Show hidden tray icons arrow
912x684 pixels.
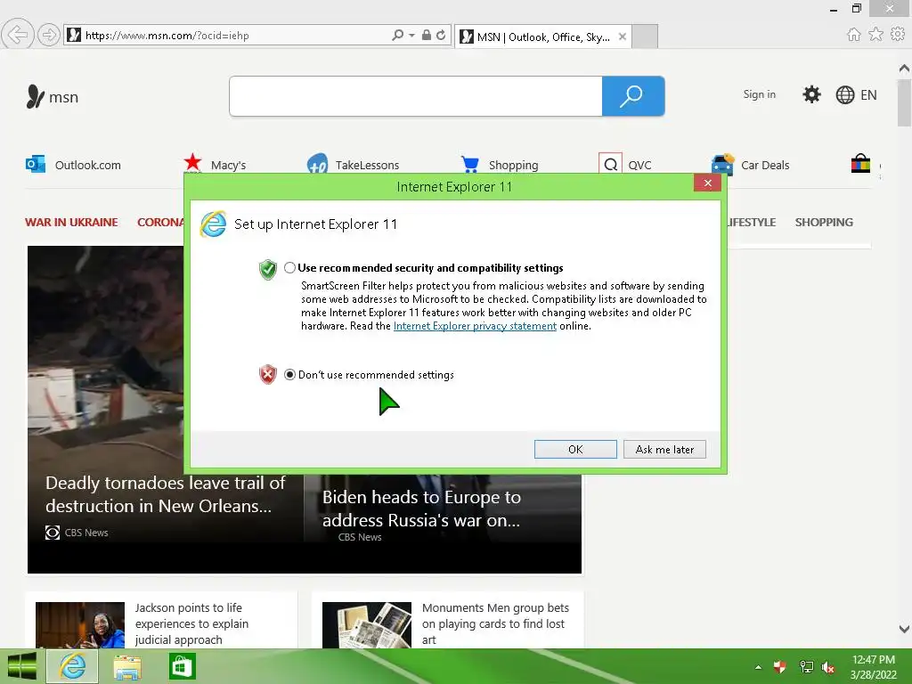click(x=758, y=667)
